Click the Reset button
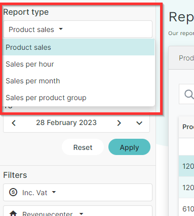The width and height of the screenshot is (194, 216). [83, 147]
